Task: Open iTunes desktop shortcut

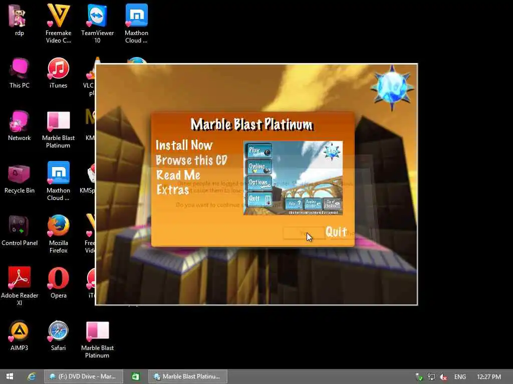Action: point(58,73)
